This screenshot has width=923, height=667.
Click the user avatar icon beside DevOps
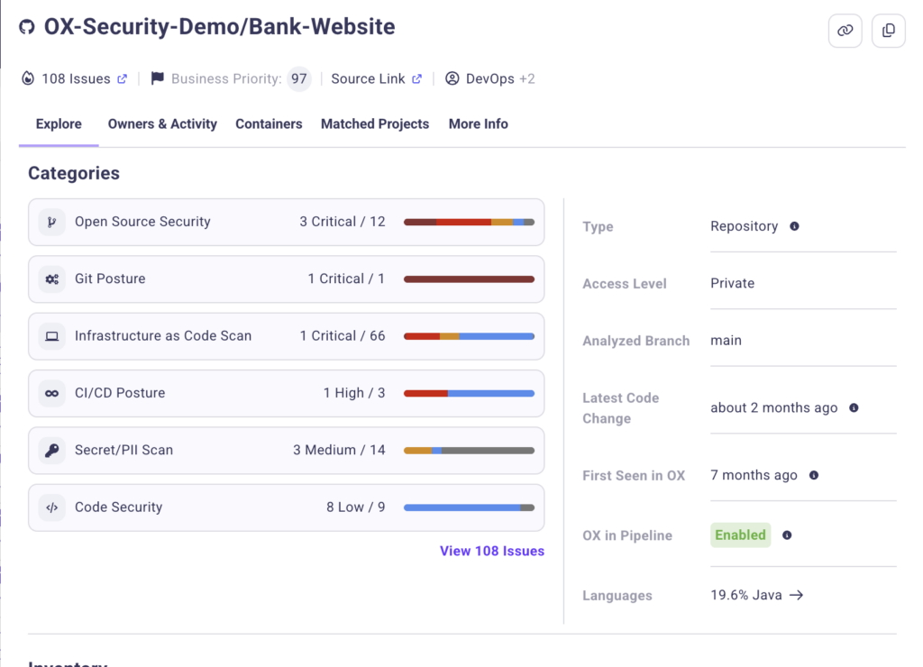(452, 78)
